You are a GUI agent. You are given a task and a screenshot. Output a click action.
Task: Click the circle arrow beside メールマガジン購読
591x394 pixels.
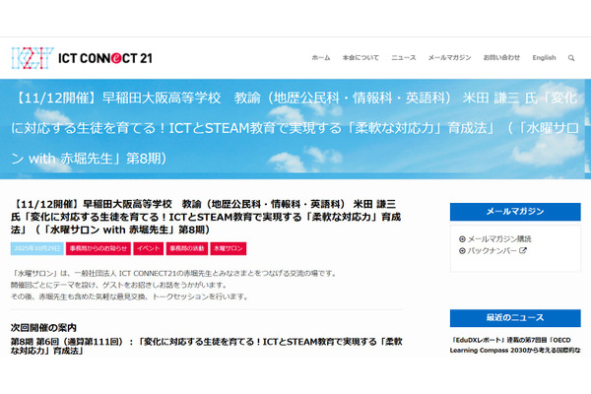[462, 239]
